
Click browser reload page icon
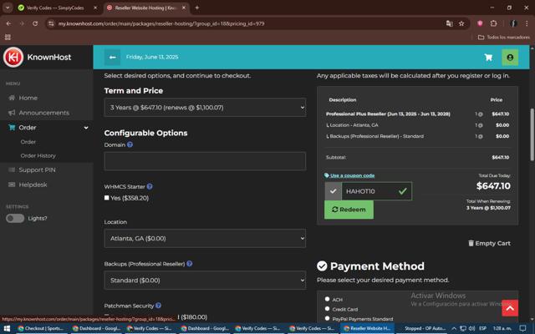[x=35, y=23]
